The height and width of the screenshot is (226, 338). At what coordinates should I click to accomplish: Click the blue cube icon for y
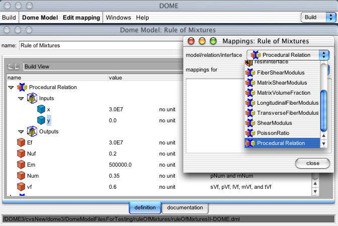tap(41, 120)
